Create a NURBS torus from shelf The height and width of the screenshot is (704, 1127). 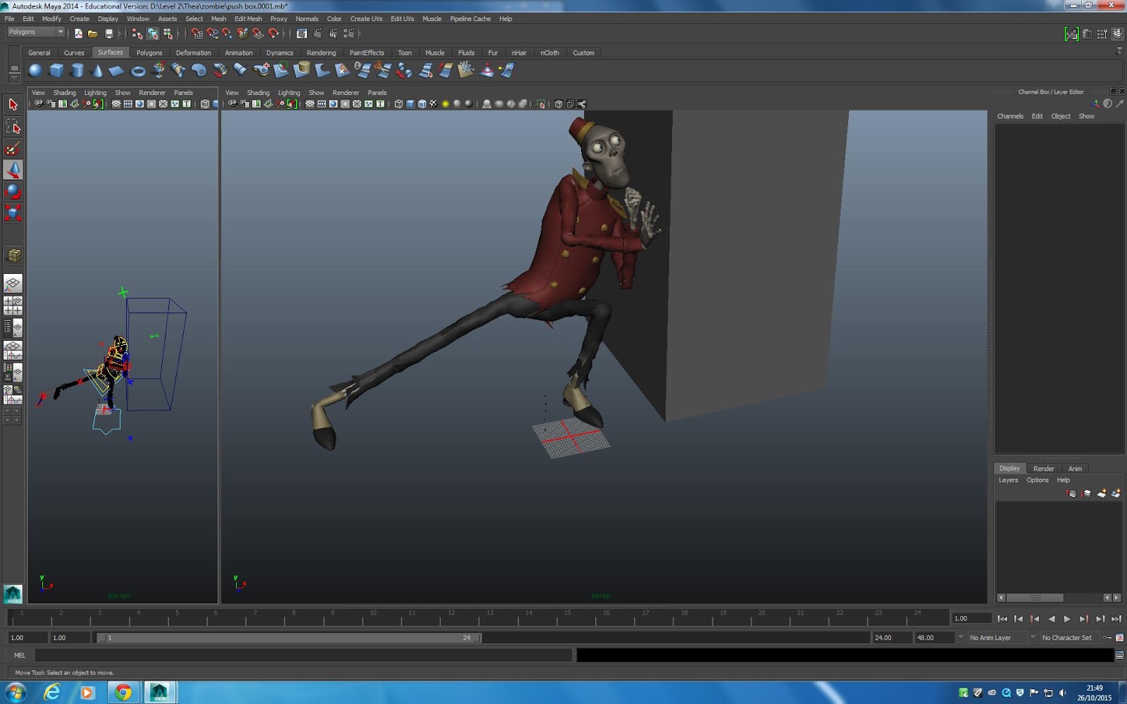(138, 70)
